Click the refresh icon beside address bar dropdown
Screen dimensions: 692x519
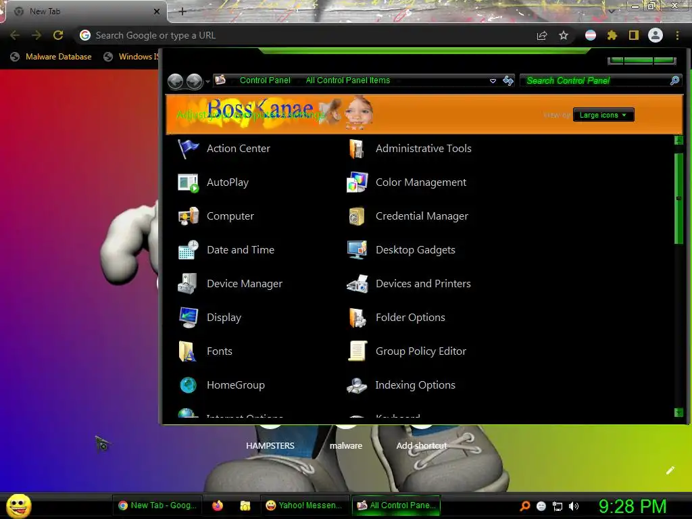[508, 80]
